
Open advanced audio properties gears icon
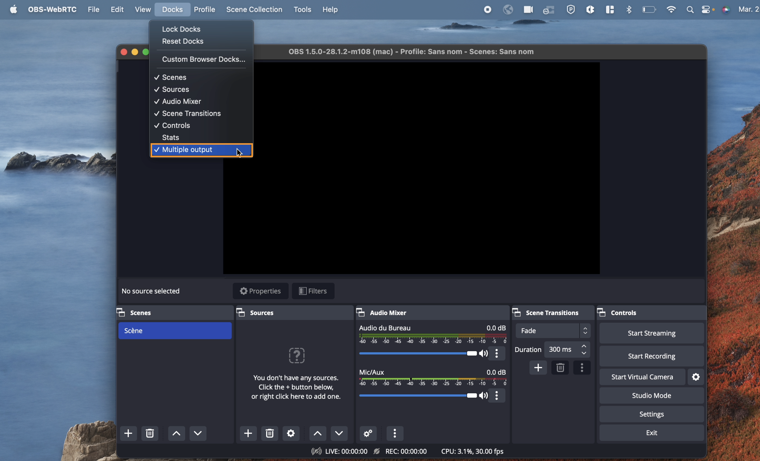pyautogui.click(x=368, y=433)
